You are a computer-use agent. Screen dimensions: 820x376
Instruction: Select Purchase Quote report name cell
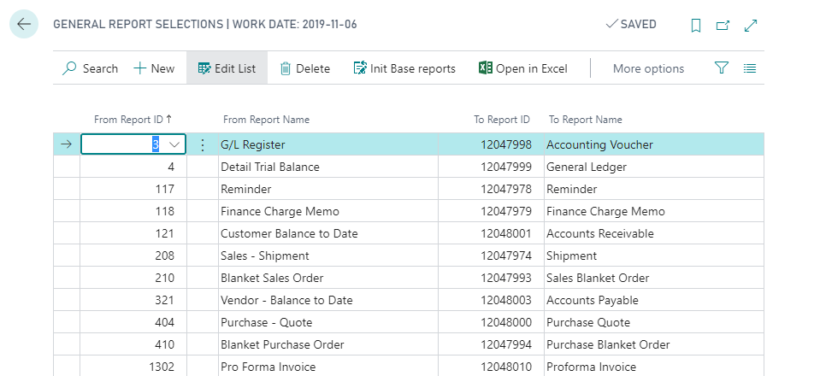654,322
